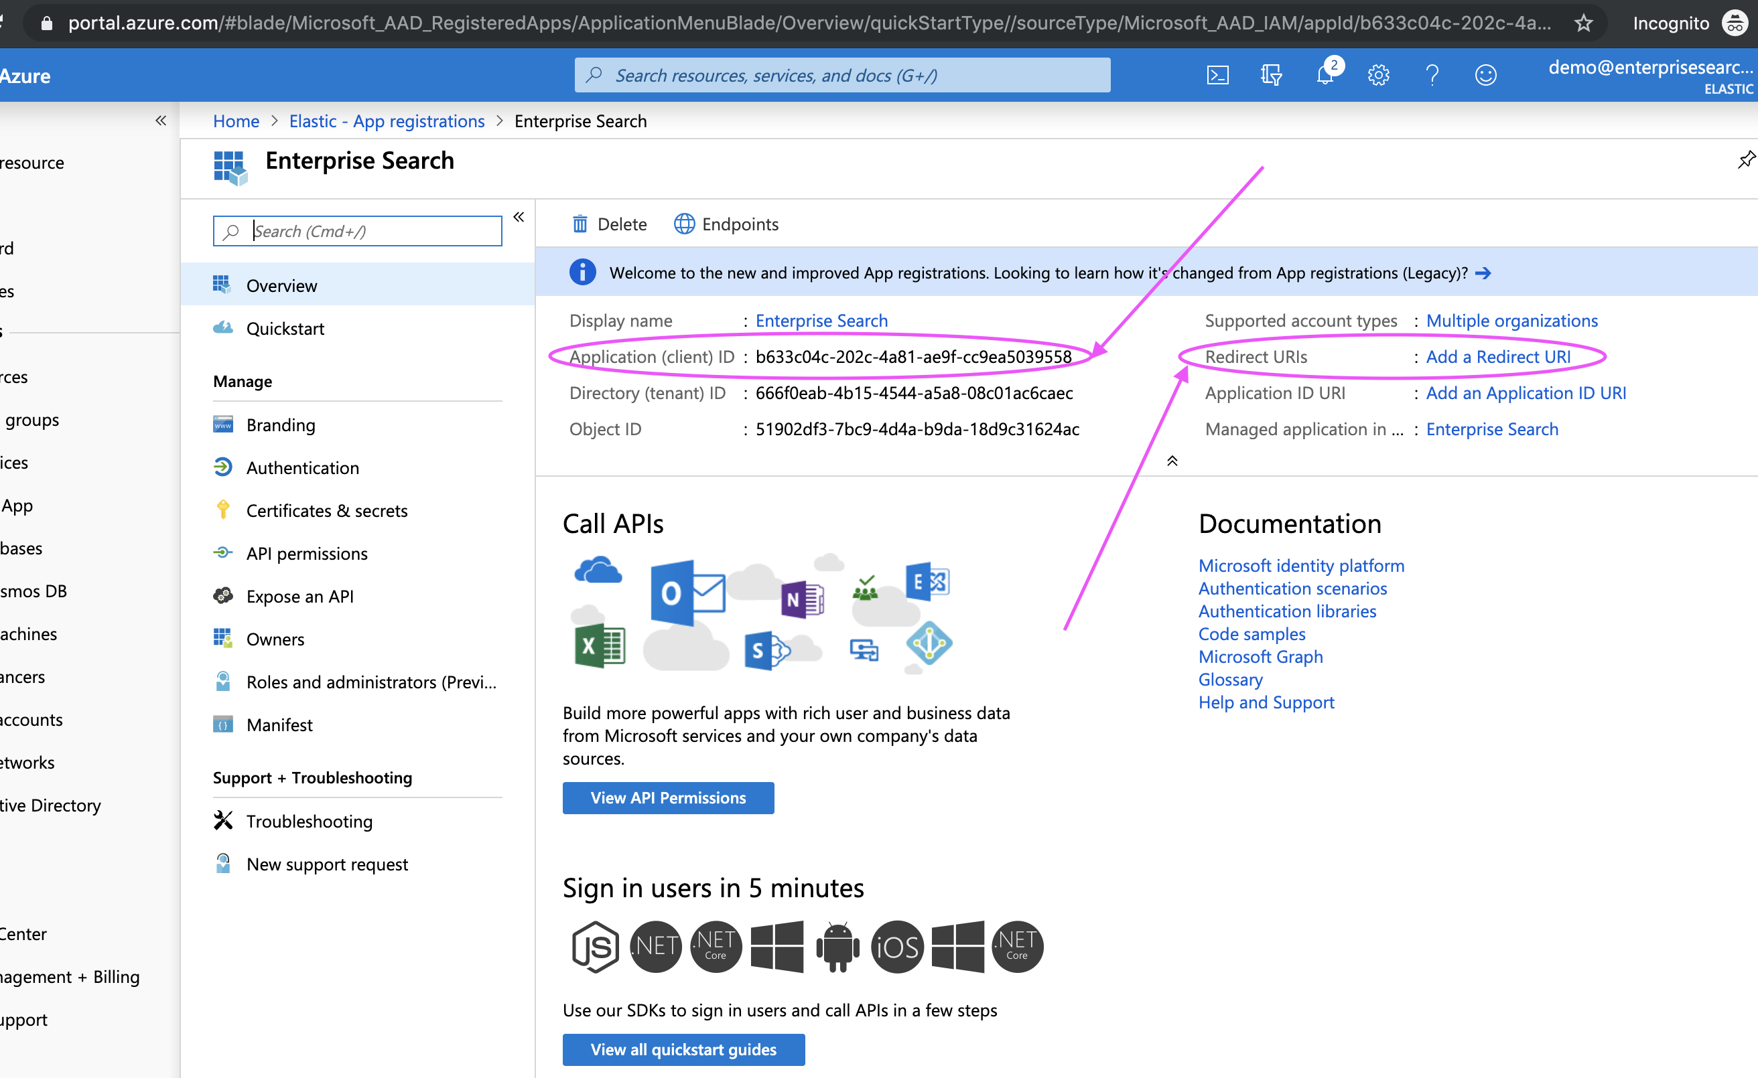Click the help question mark icon
This screenshot has width=1758, height=1078.
click(1432, 75)
